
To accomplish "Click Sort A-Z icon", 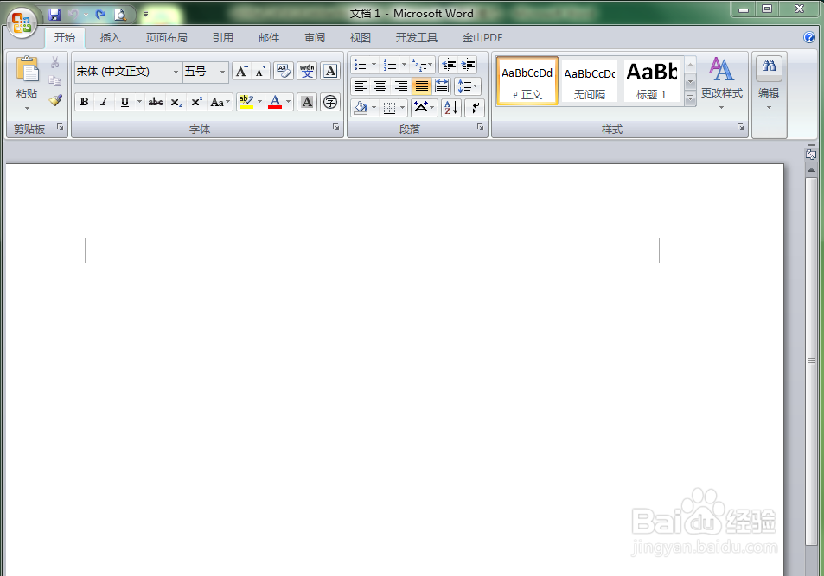I will coord(450,108).
